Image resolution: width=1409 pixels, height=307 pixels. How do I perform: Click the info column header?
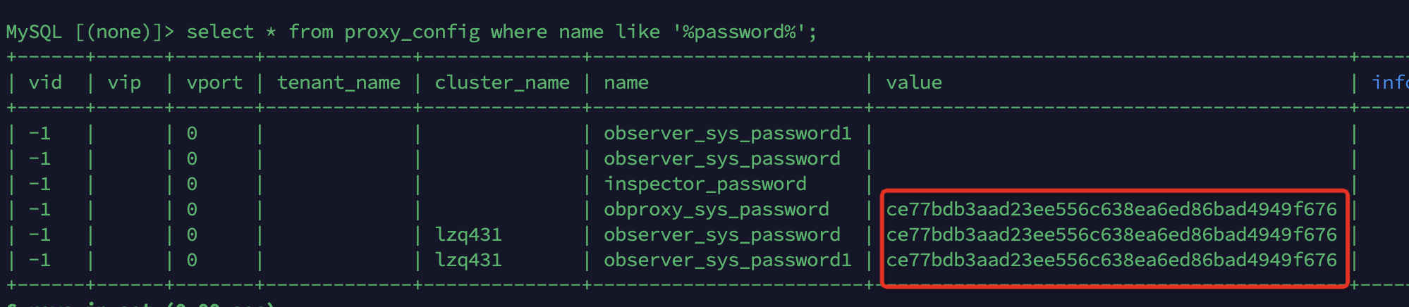(x=1390, y=83)
